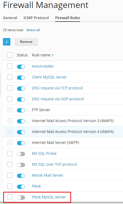Click the Rule name sort arrow

[52, 55]
